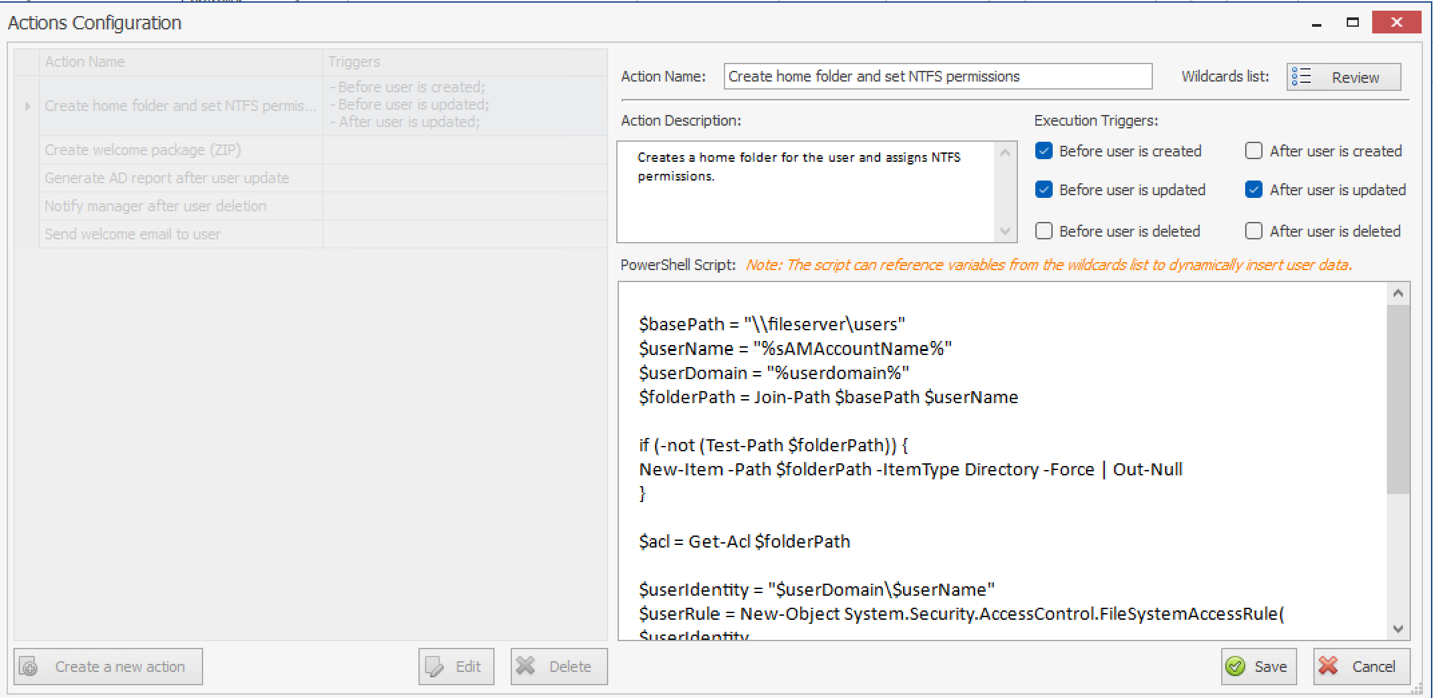Uncheck Before user is updated trigger
Viewport: 1433px width, 698px height.
pyautogui.click(x=1044, y=190)
